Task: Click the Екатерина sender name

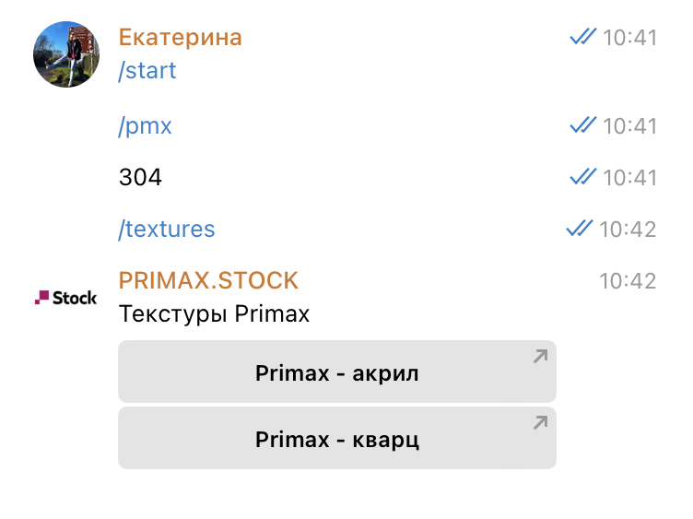Action: [x=181, y=37]
